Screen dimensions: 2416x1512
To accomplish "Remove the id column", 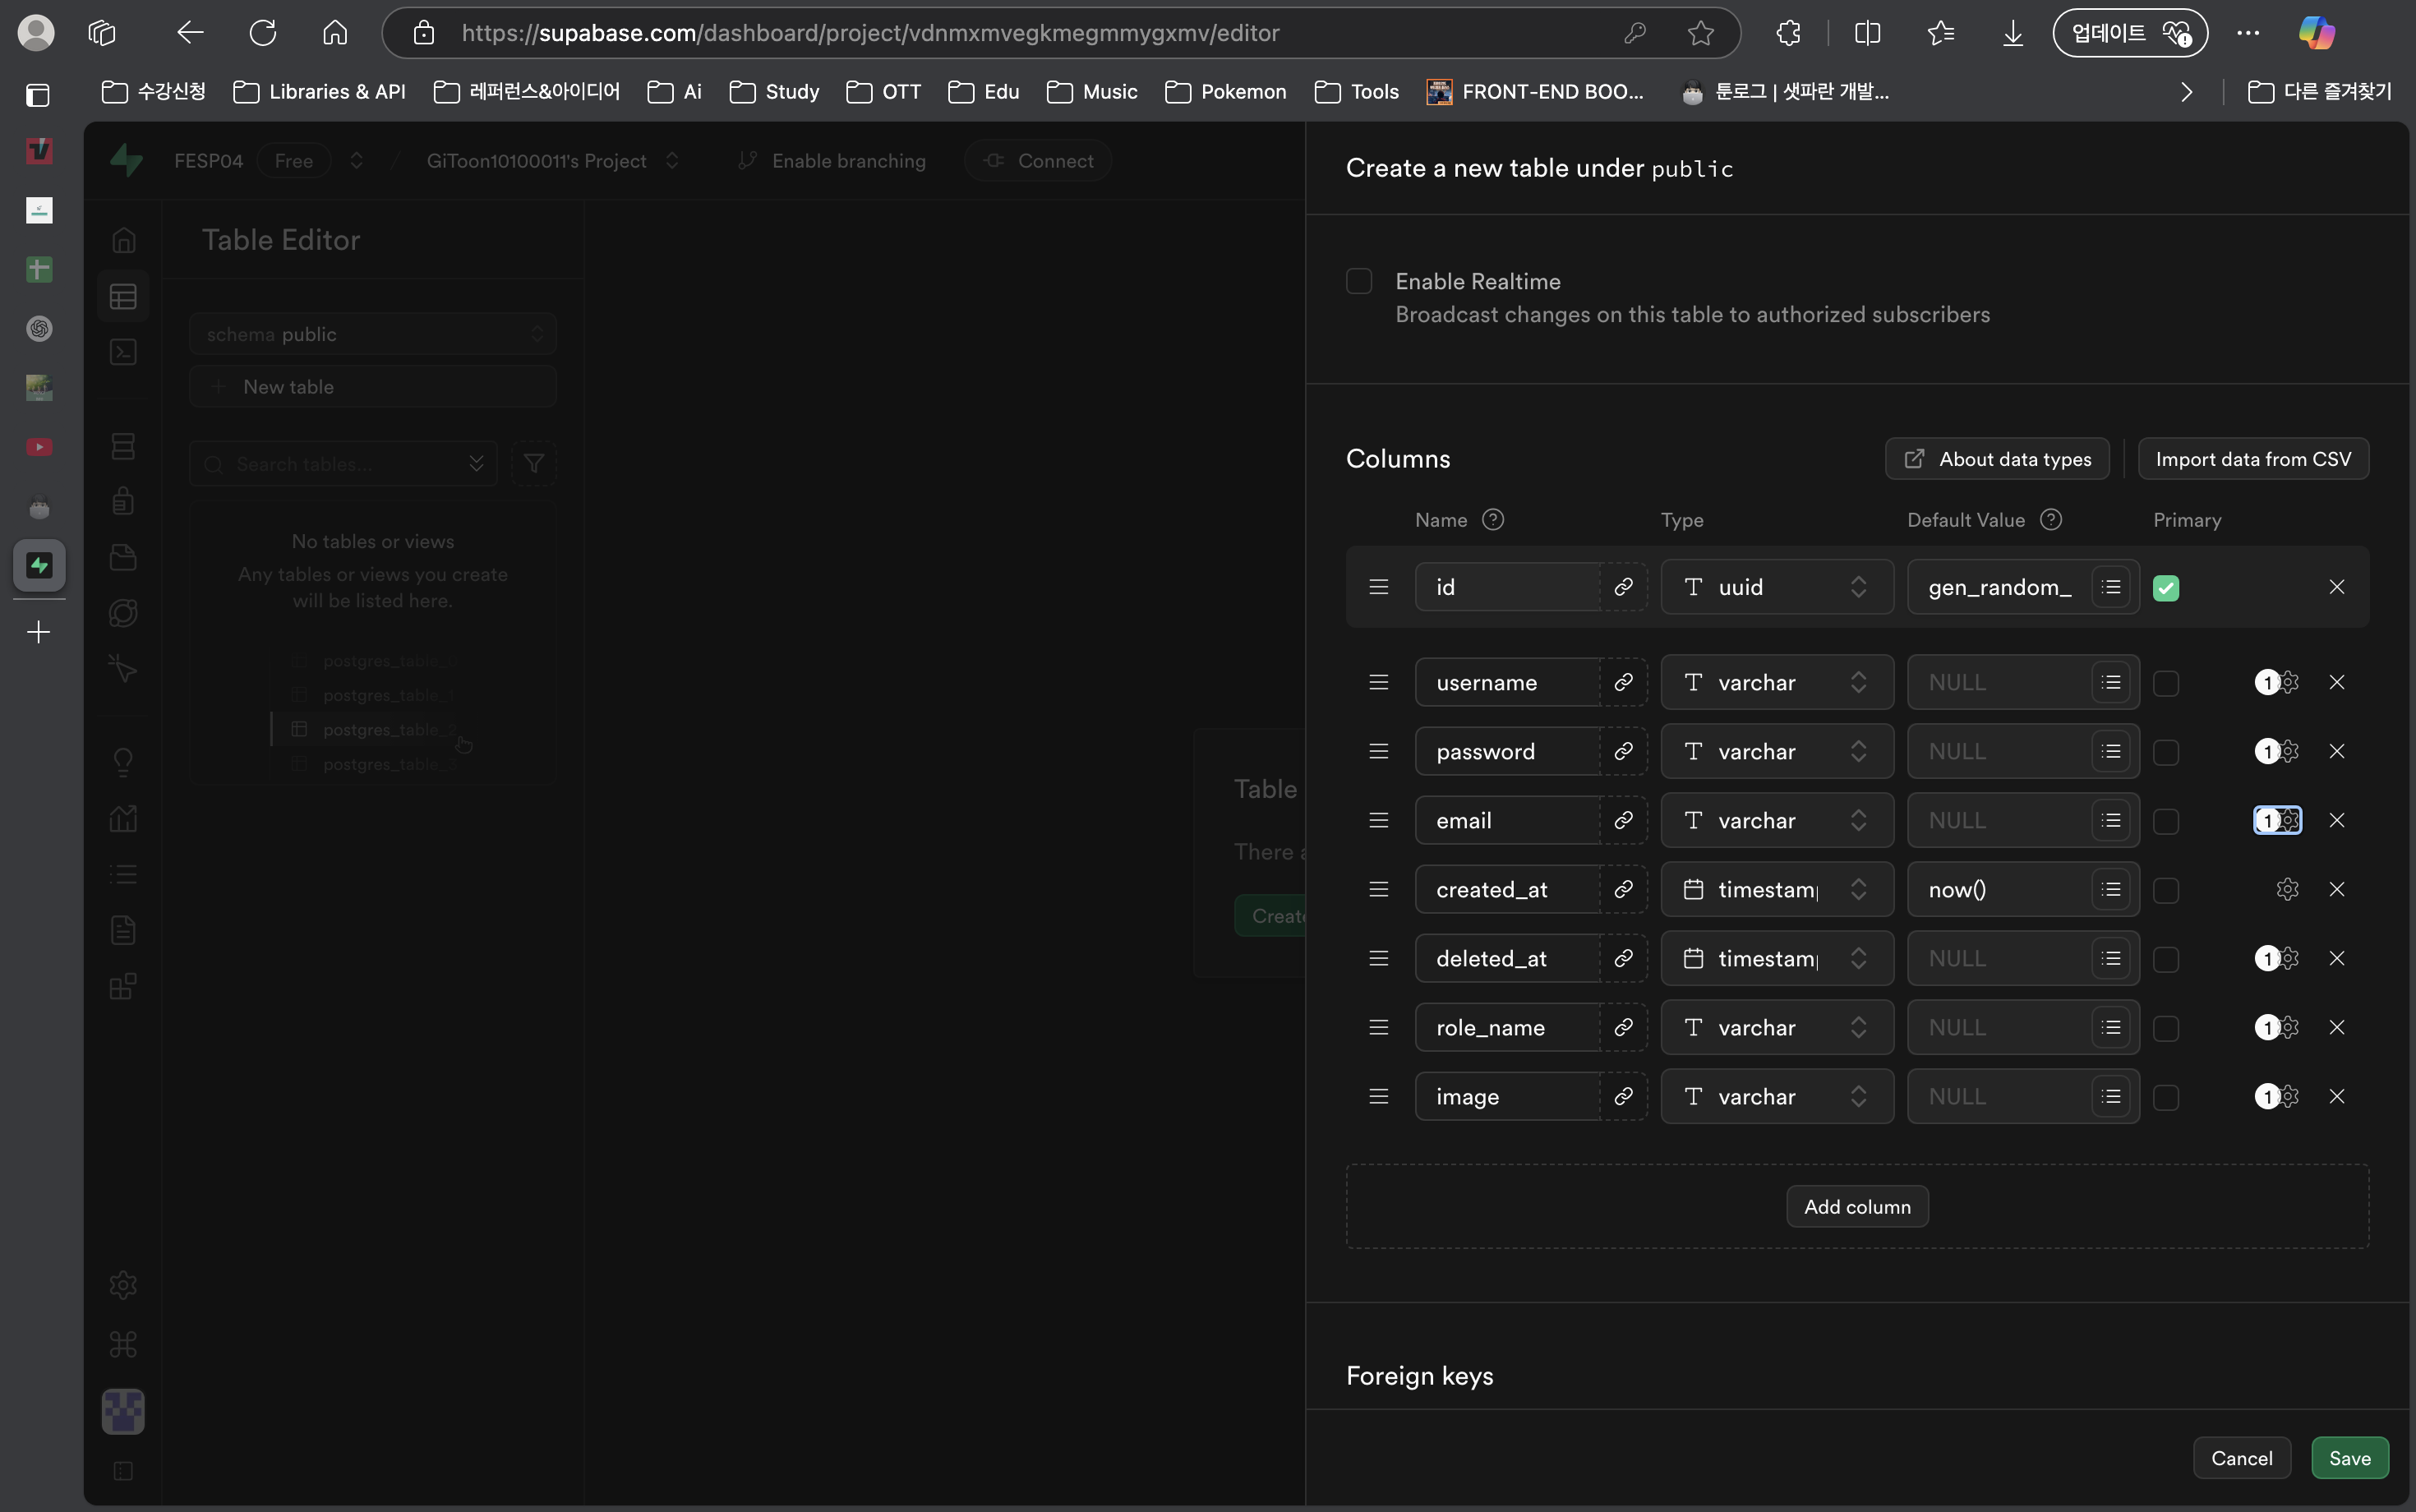I will coord(2337,587).
